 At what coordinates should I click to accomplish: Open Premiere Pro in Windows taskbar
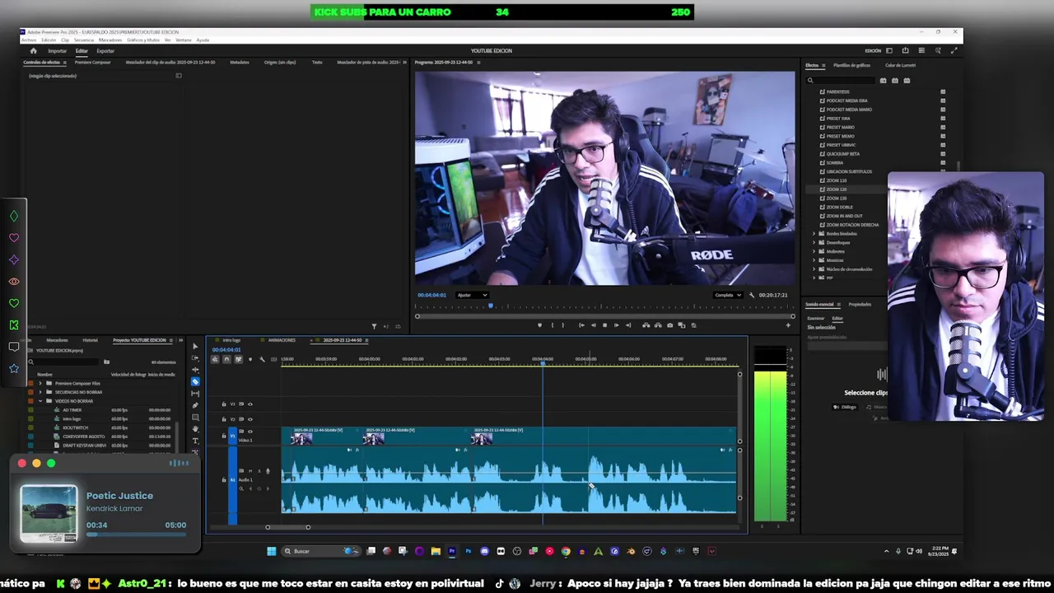coord(452,551)
